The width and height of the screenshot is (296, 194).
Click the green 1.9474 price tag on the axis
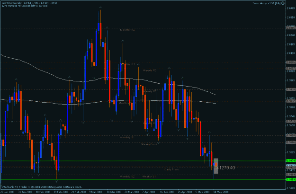pos(291,160)
